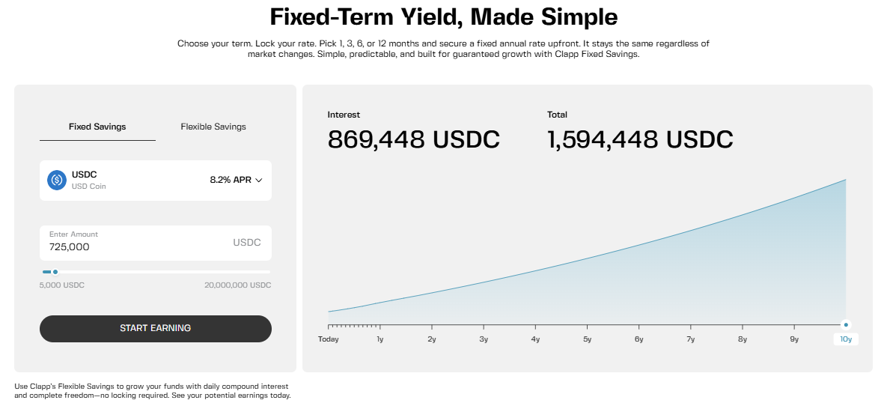The image size is (887, 406).
Task: Select the 1y mark on timeline
Action: click(380, 339)
